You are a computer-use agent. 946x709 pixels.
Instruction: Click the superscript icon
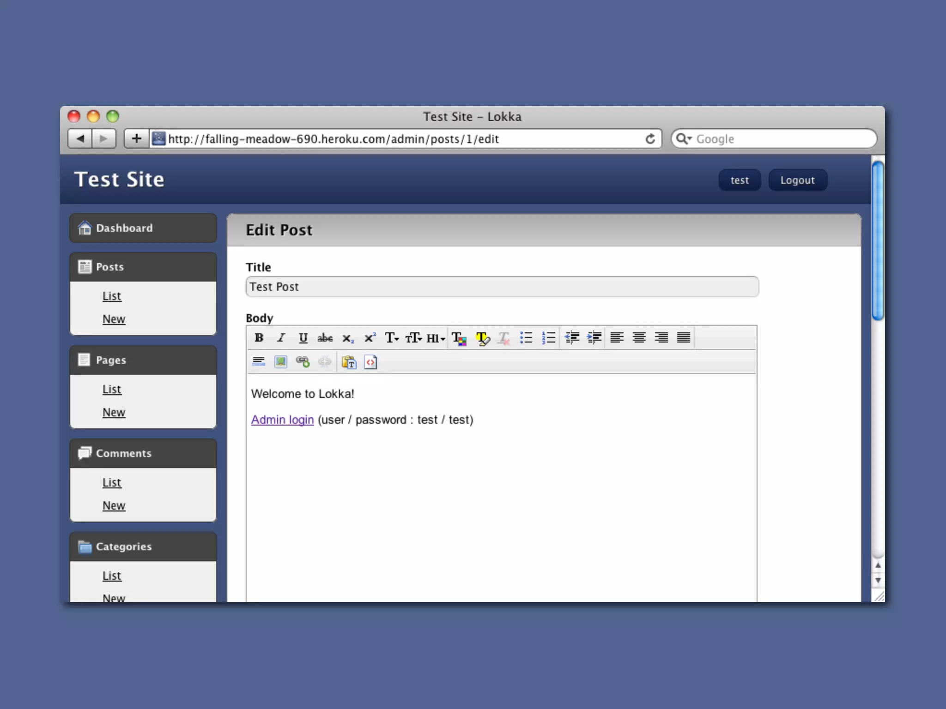(370, 338)
